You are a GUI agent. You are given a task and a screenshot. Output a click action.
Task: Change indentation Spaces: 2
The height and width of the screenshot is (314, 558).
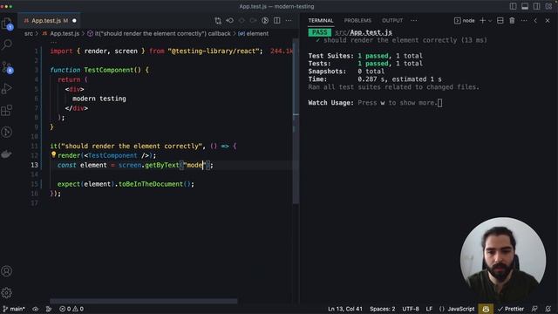(382, 309)
